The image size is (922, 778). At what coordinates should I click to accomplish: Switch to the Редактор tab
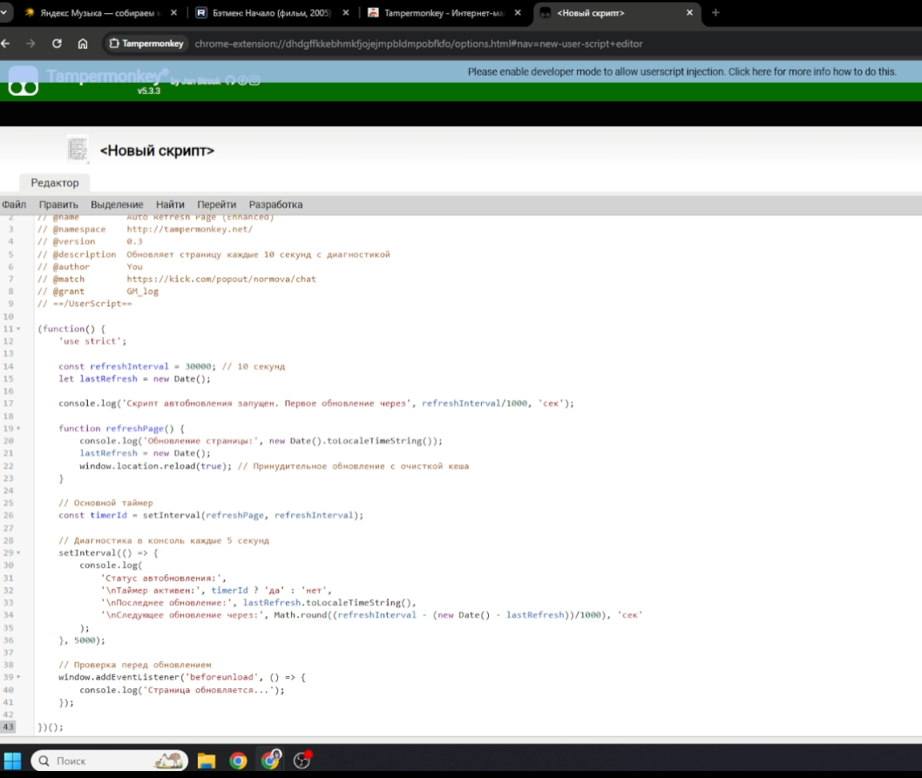coord(55,183)
